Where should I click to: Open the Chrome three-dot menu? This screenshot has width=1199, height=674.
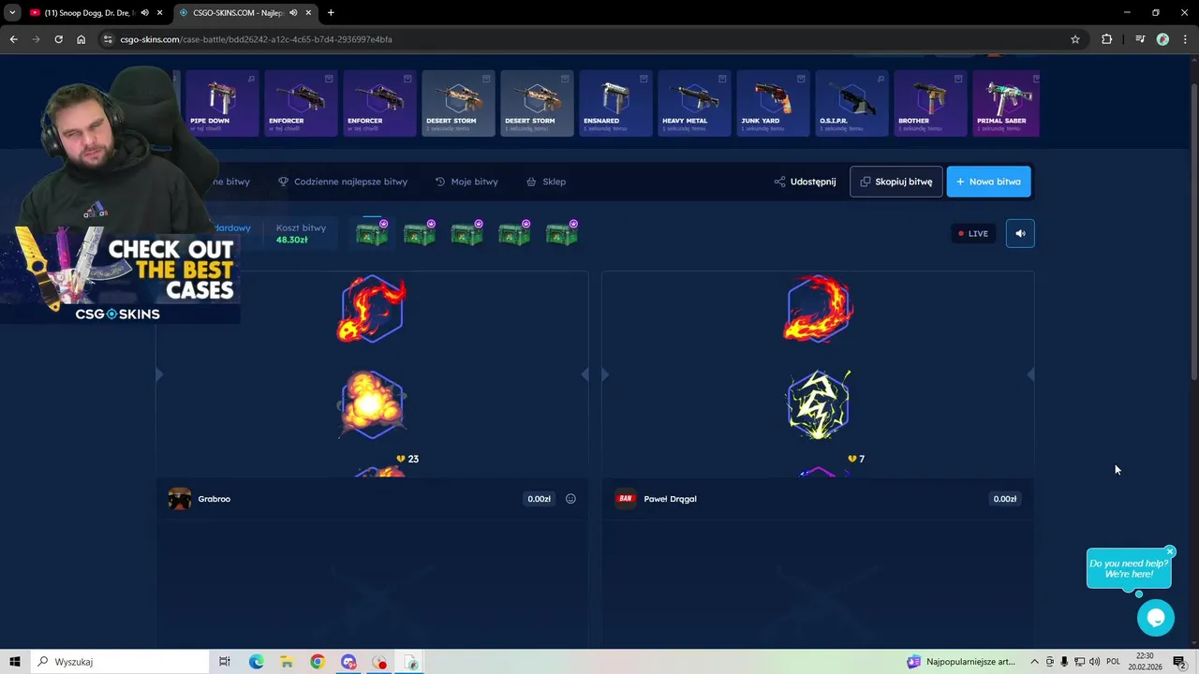1184,39
